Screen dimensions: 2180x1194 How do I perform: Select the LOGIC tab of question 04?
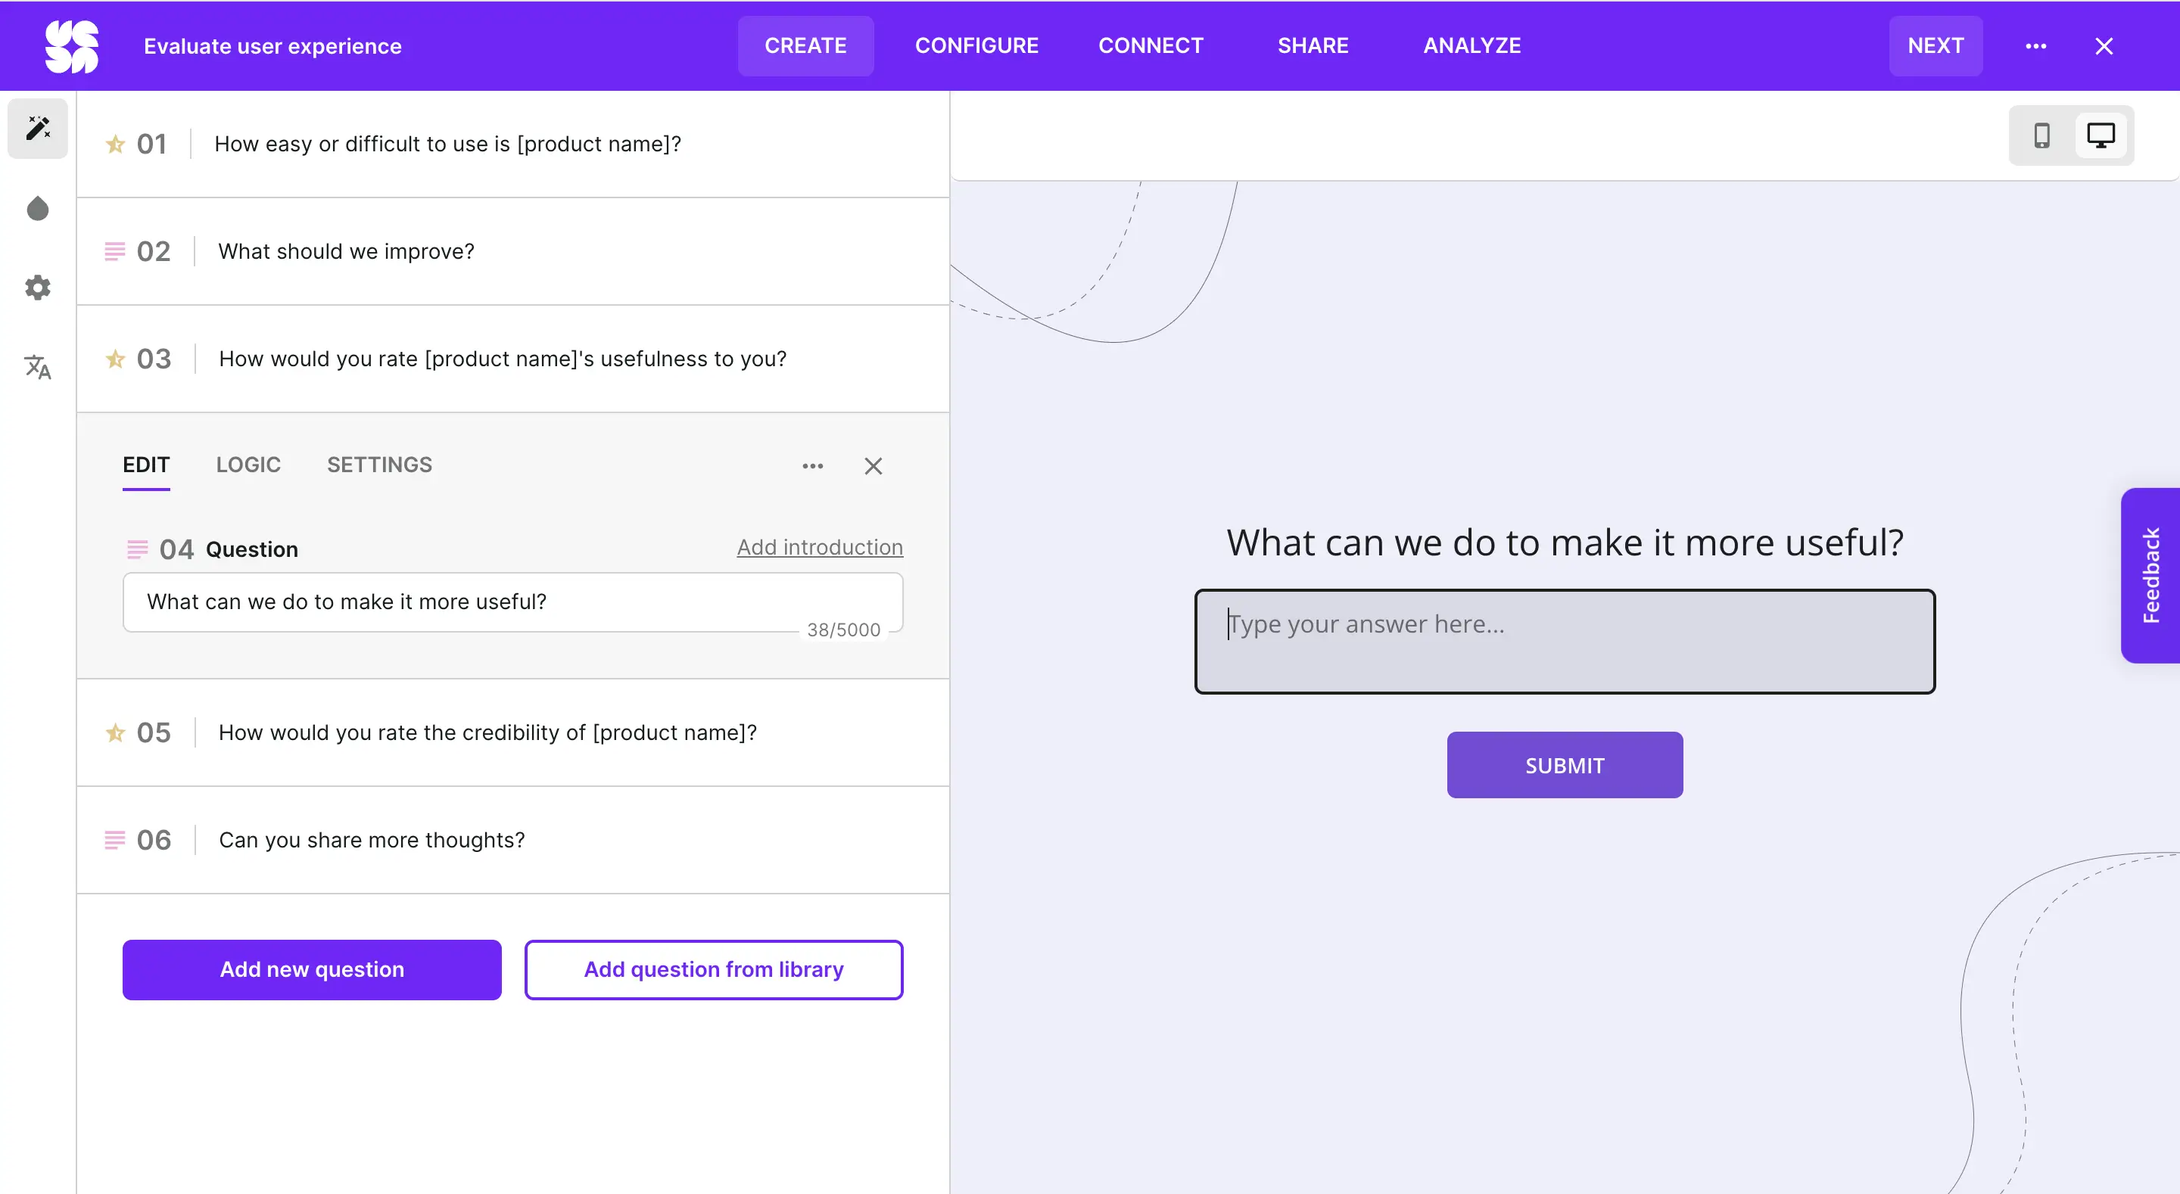coord(248,465)
